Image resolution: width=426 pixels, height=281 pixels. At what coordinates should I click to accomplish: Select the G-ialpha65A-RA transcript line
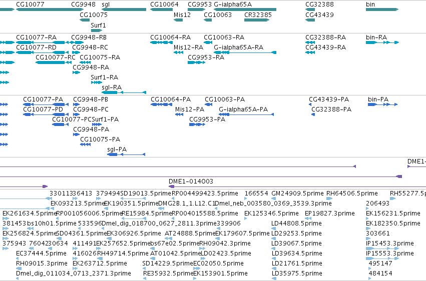pyautogui.click(x=245, y=52)
